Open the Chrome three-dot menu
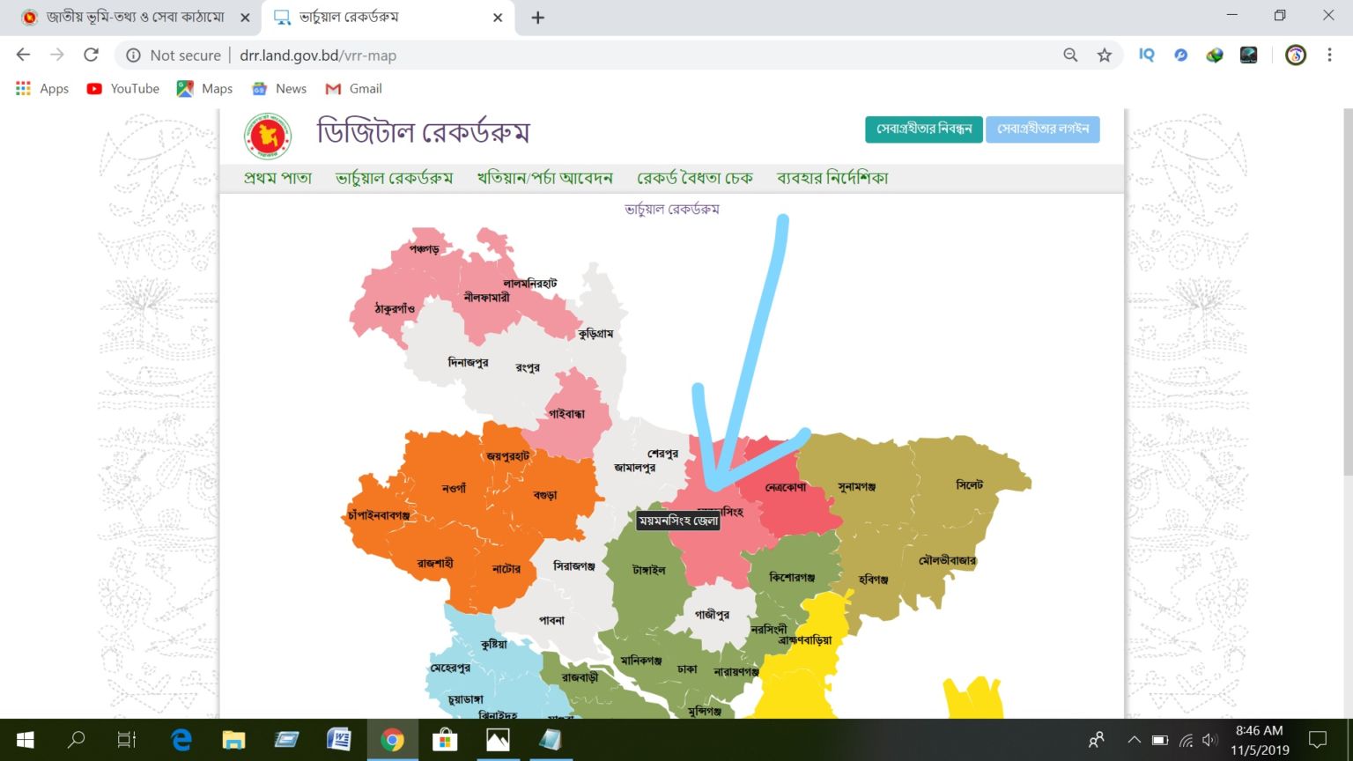The height and width of the screenshot is (761, 1353). 1329,55
